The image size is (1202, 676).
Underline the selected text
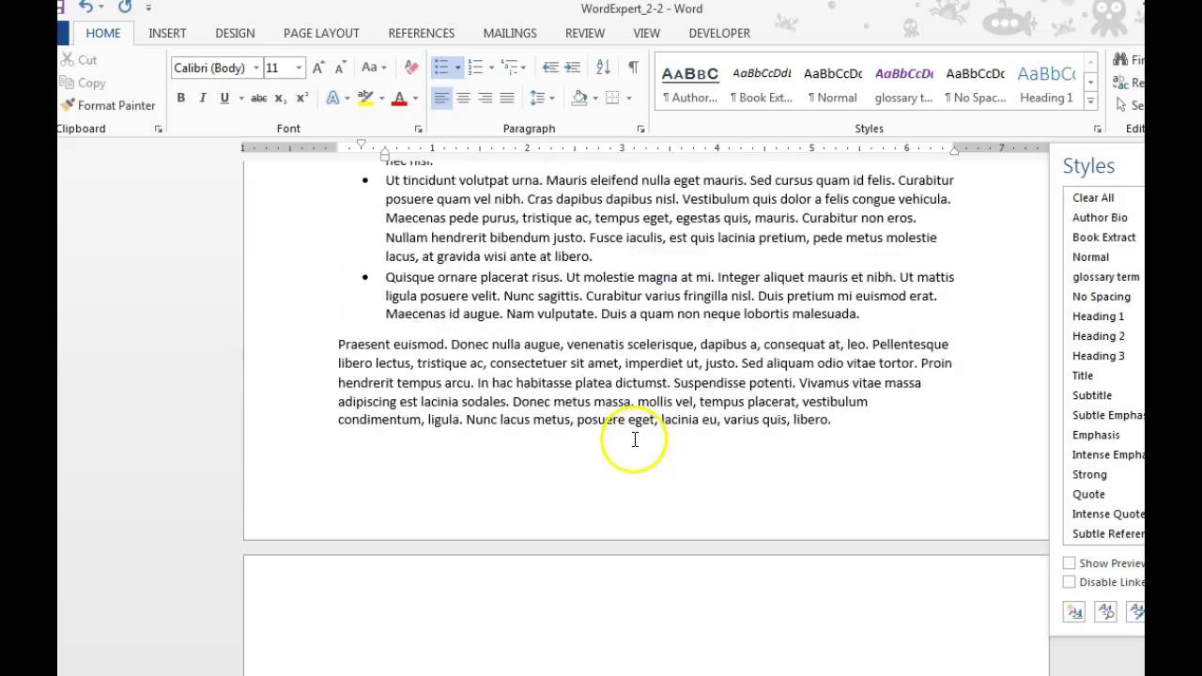[224, 98]
